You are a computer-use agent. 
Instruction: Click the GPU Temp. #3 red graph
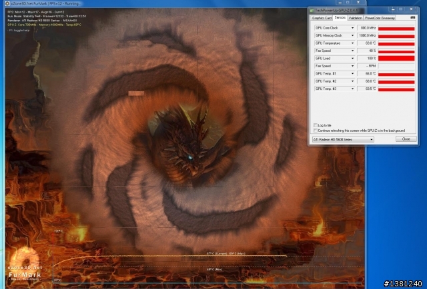pos(396,89)
